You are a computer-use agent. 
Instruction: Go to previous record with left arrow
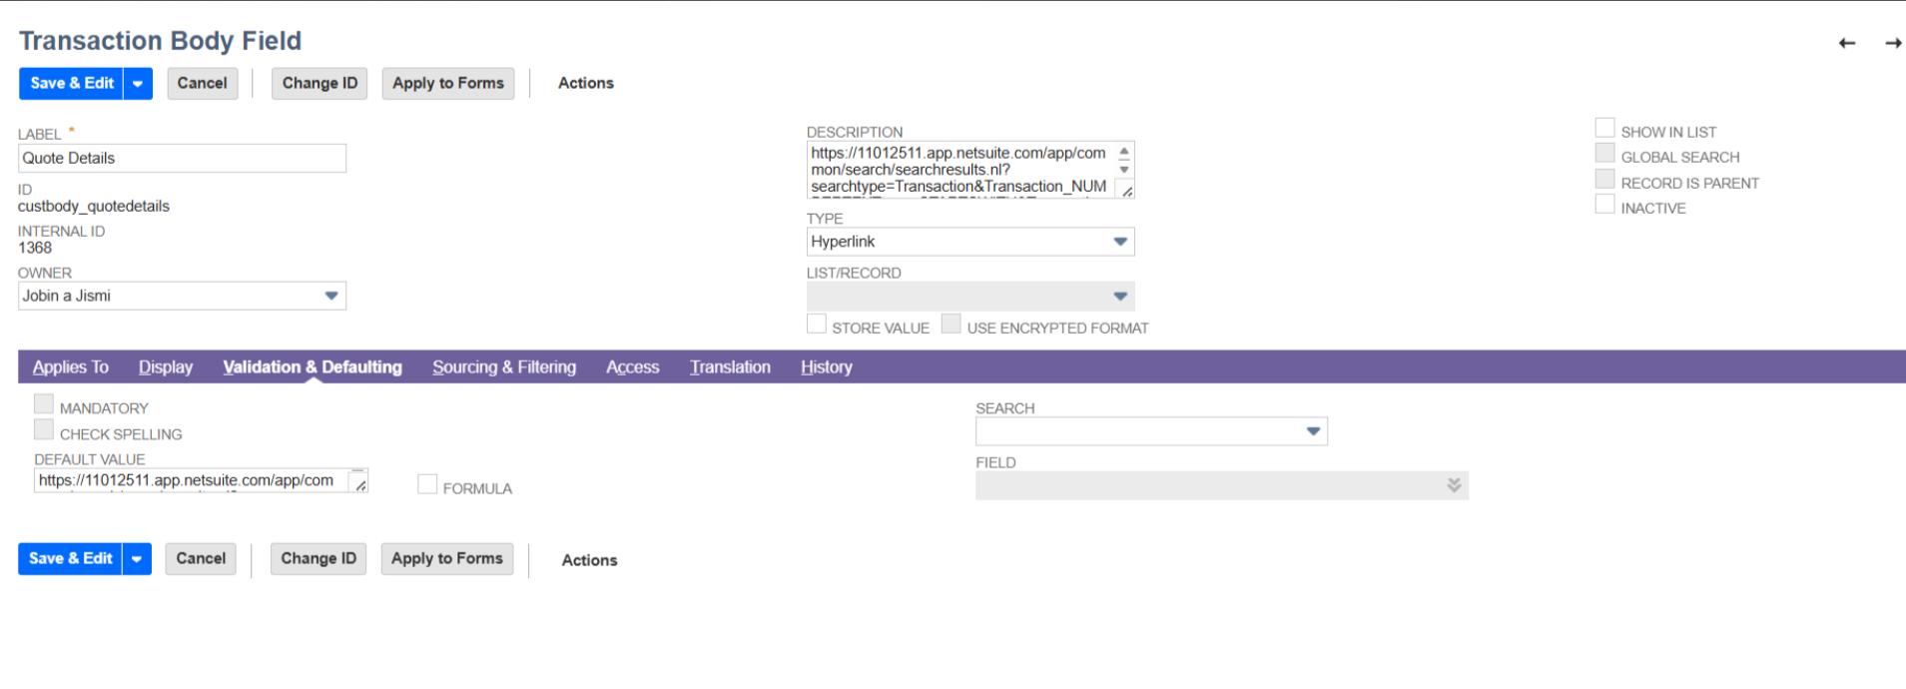tap(1847, 43)
